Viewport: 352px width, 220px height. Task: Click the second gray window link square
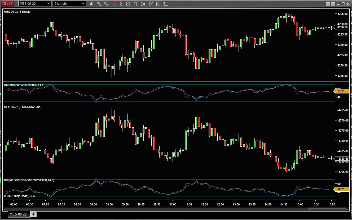tap(333, 4)
